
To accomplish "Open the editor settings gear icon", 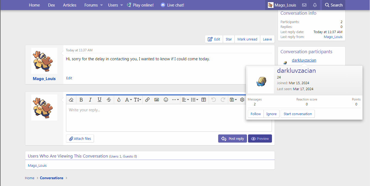I will [242, 100].
